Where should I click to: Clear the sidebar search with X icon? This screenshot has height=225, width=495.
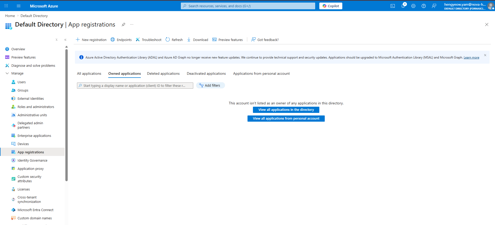coord(57,40)
